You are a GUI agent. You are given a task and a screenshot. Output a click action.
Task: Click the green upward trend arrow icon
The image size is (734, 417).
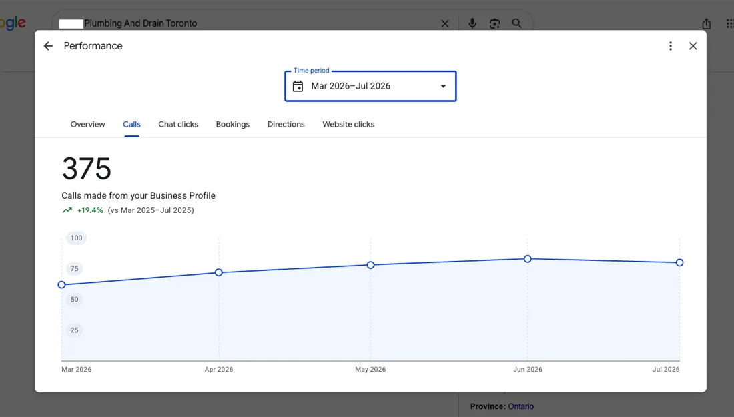[67, 210]
